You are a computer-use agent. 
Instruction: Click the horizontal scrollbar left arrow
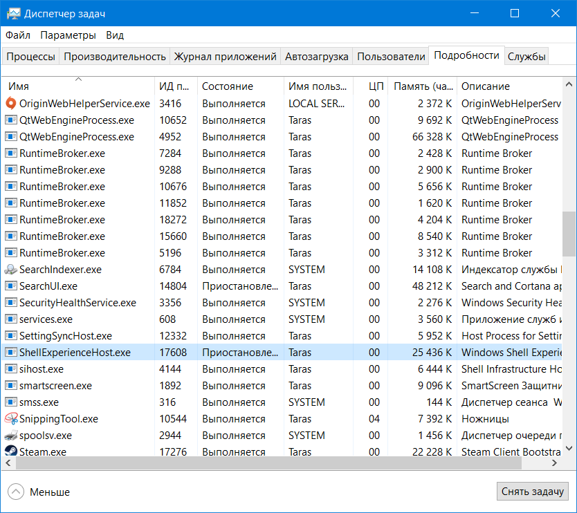click(x=8, y=463)
